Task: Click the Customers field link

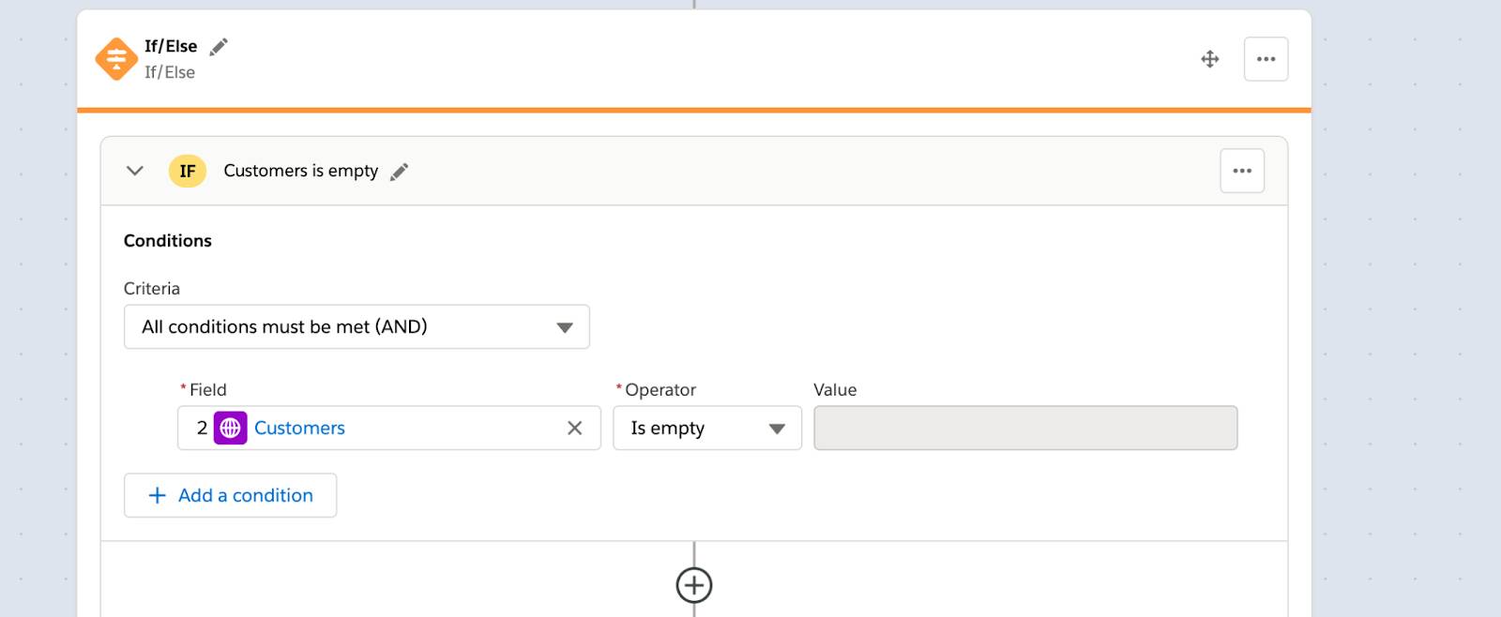Action: [299, 428]
